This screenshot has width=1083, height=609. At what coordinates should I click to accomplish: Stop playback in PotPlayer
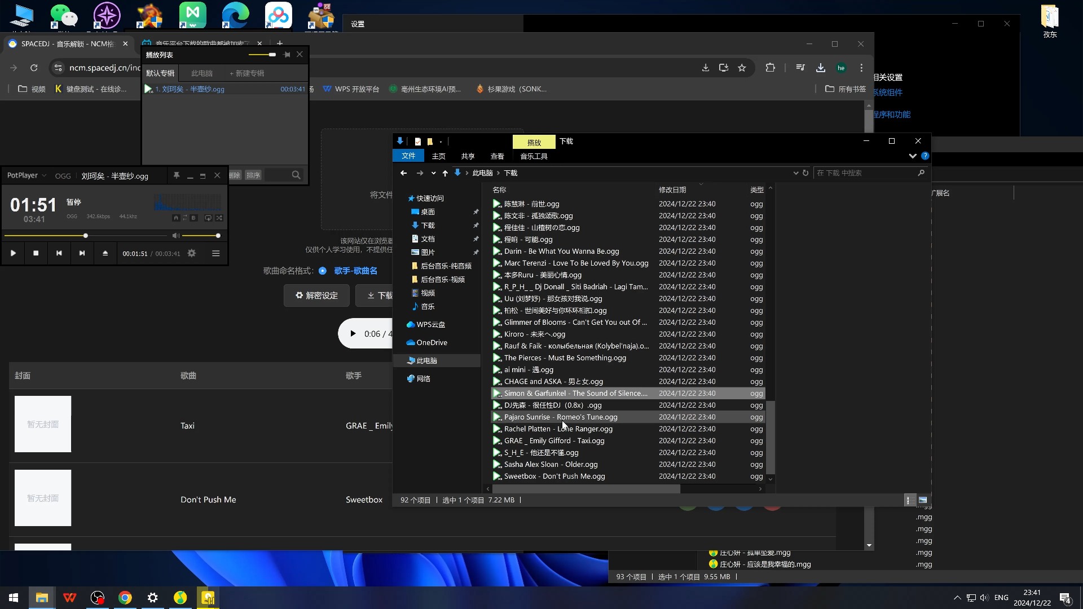point(36,254)
